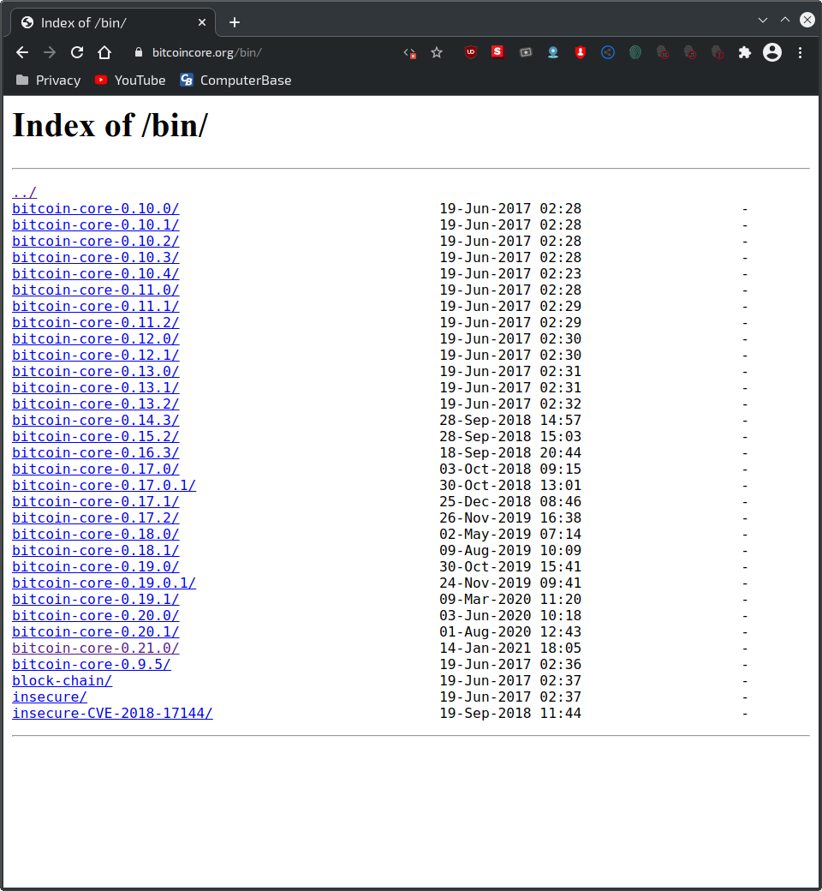Screen dimensions: 822x891
Task: Open bitcoin-core-0.17.0.1/ folder
Action: 104,485
